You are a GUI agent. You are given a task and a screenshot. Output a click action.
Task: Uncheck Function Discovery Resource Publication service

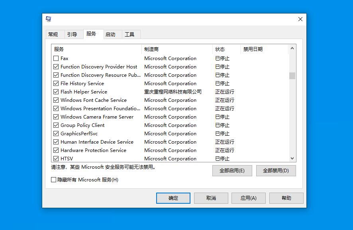point(56,75)
